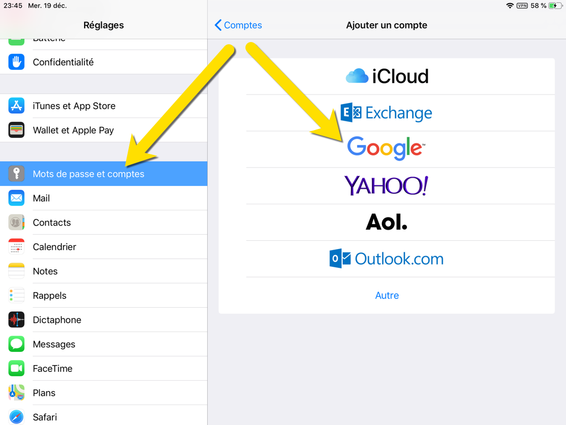Tap the Autre link
The height and width of the screenshot is (425, 566).
(387, 296)
